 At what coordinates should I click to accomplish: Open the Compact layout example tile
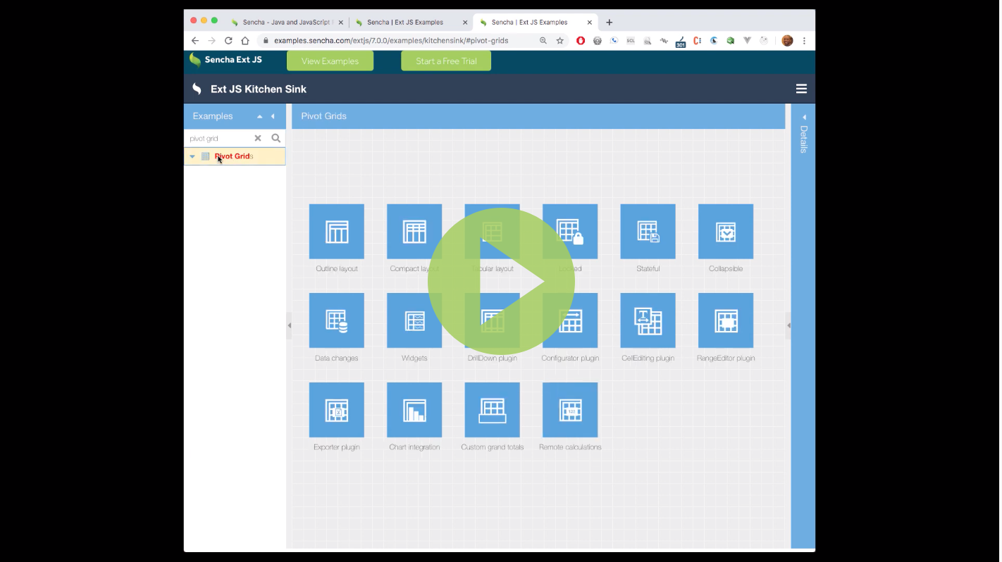click(414, 232)
